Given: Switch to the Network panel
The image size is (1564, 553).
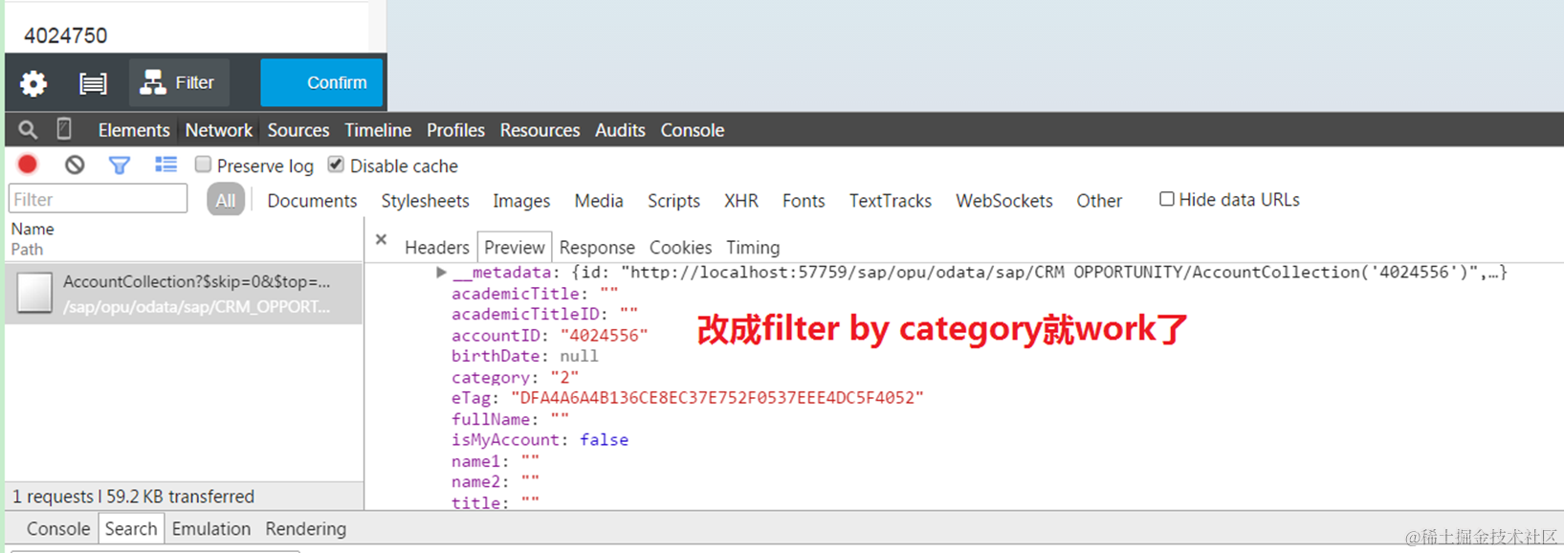Looking at the screenshot, I should 219,130.
